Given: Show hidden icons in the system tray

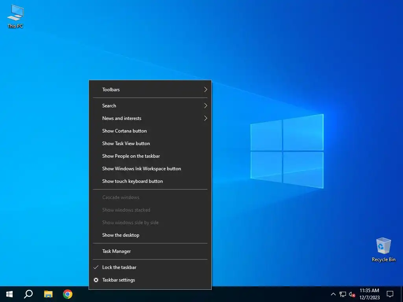Looking at the screenshot, I should click(333, 294).
